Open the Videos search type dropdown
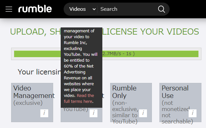This screenshot has height=128, width=206. (x=82, y=9)
